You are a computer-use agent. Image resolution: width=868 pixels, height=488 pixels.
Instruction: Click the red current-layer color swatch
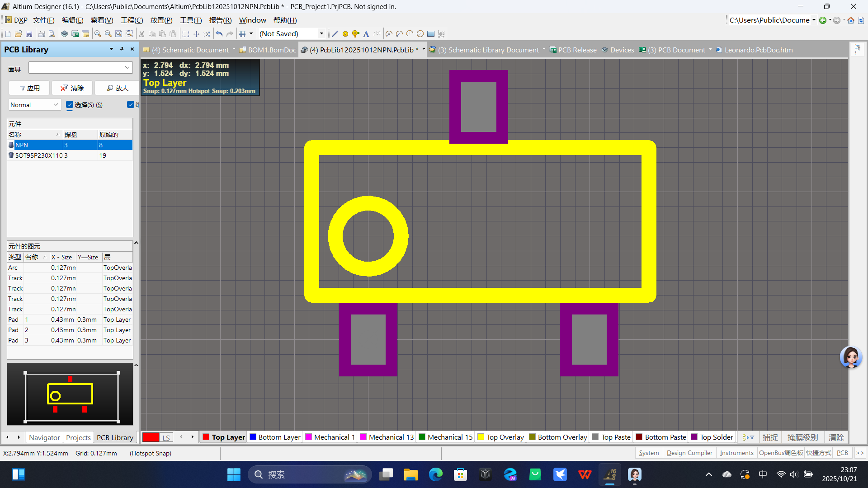151,437
